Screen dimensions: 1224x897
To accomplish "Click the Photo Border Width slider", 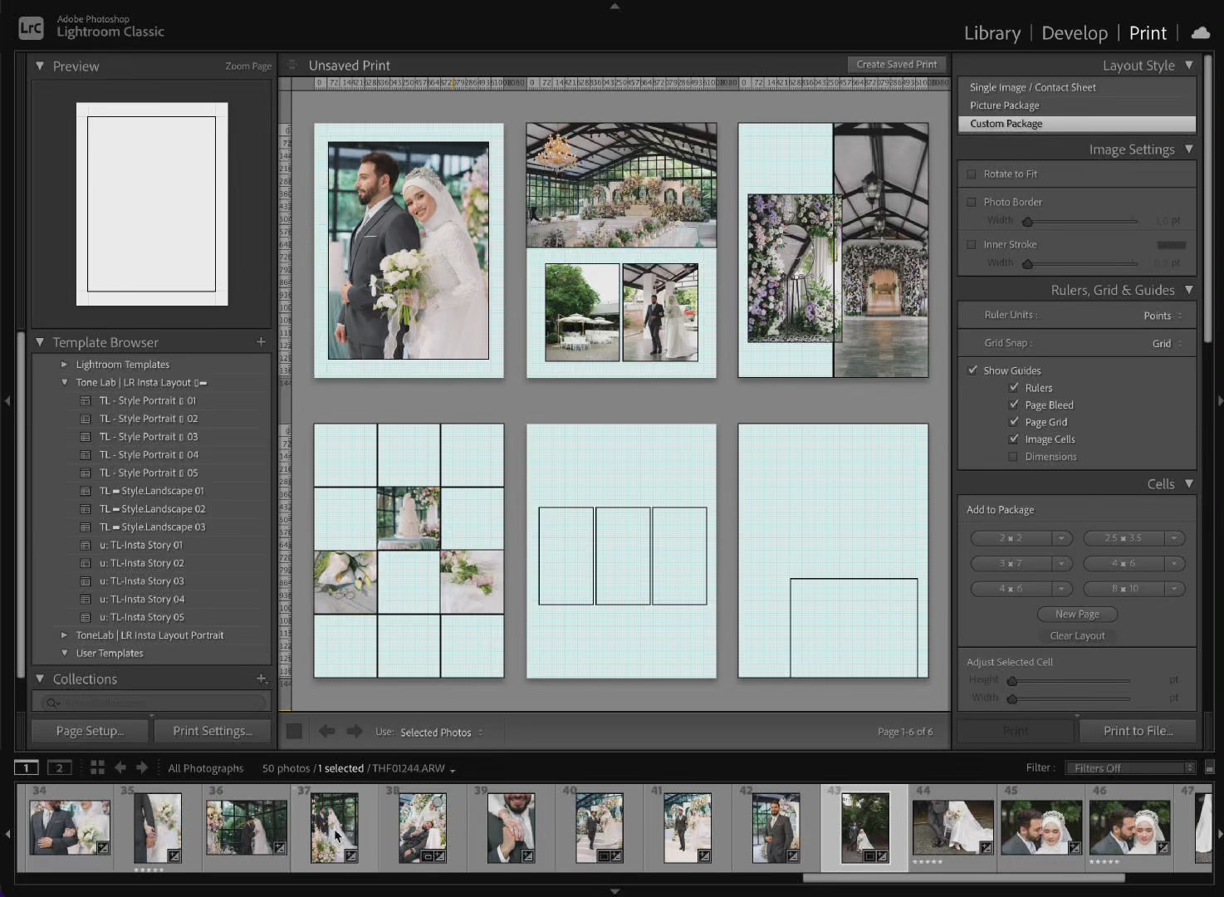I will [1080, 221].
